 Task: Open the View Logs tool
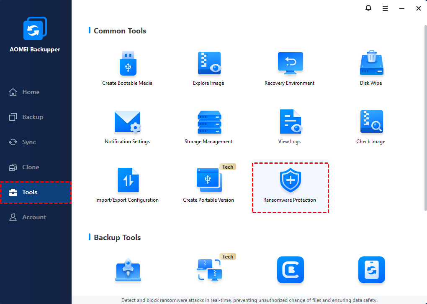[x=290, y=127]
